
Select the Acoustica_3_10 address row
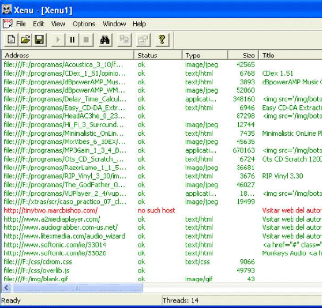(x=63, y=64)
